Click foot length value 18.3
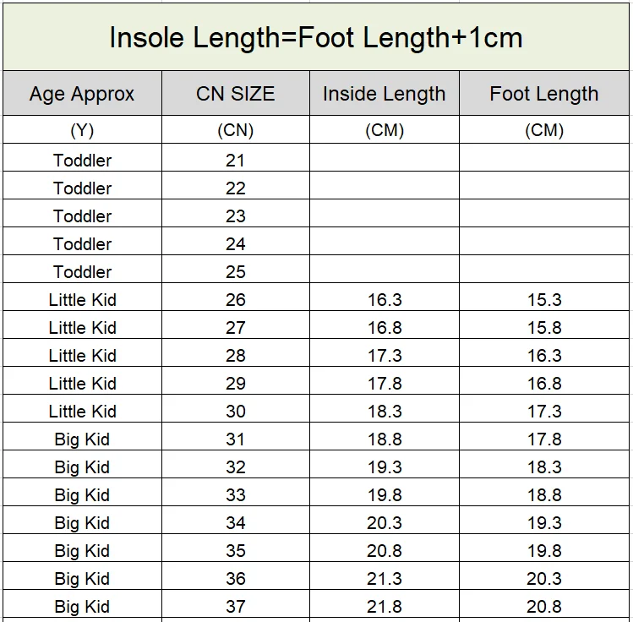 click(x=544, y=467)
